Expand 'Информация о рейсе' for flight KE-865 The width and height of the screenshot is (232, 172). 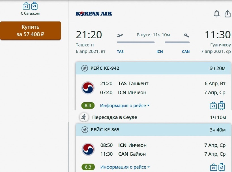(125, 167)
